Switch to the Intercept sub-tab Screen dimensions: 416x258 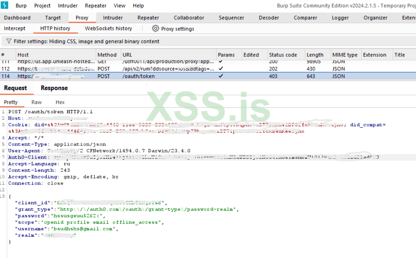click(x=15, y=28)
